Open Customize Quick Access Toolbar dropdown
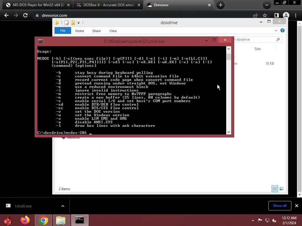The height and width of the screenshot is (226, 302). [x=78, y=23]
